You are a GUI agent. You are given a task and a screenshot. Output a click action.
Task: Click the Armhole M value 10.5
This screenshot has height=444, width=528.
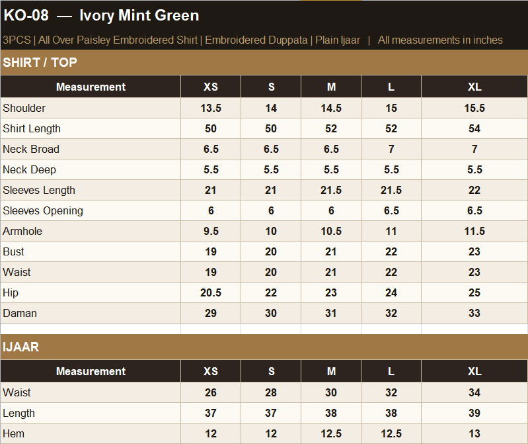click(x=331, y=232)
